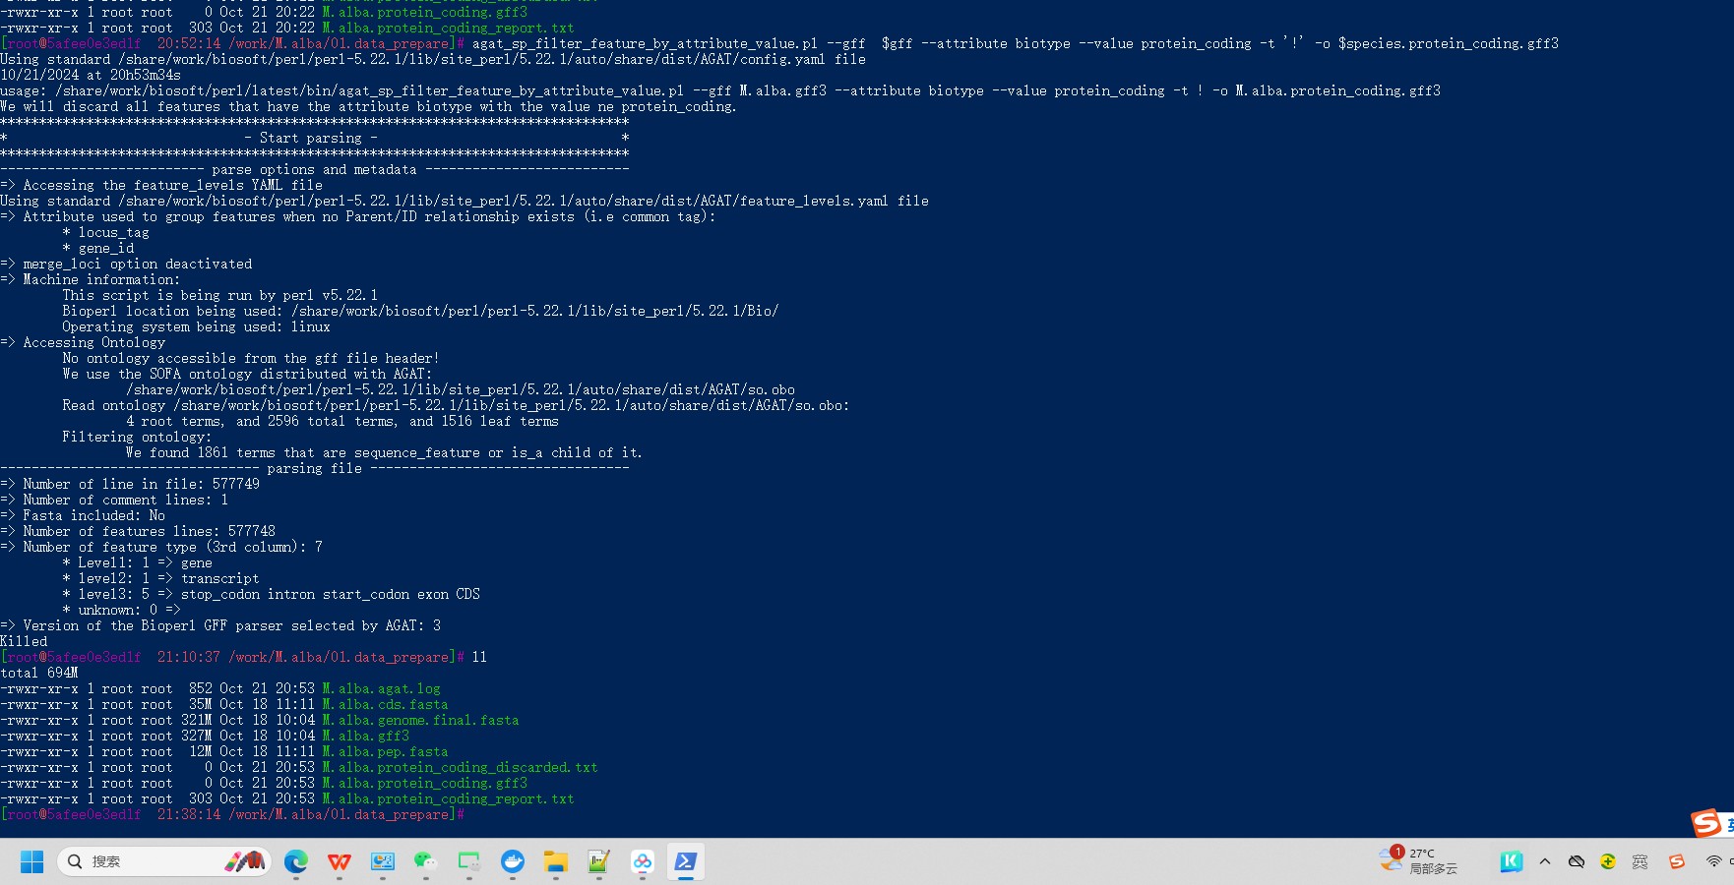1734x885 pixels.
Task: Open Notepad++ from the taskbar
Action: 599,862
